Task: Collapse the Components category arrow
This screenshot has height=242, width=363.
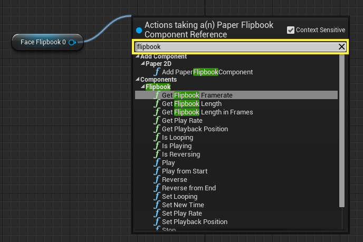Action: click(x=138, y=80)
